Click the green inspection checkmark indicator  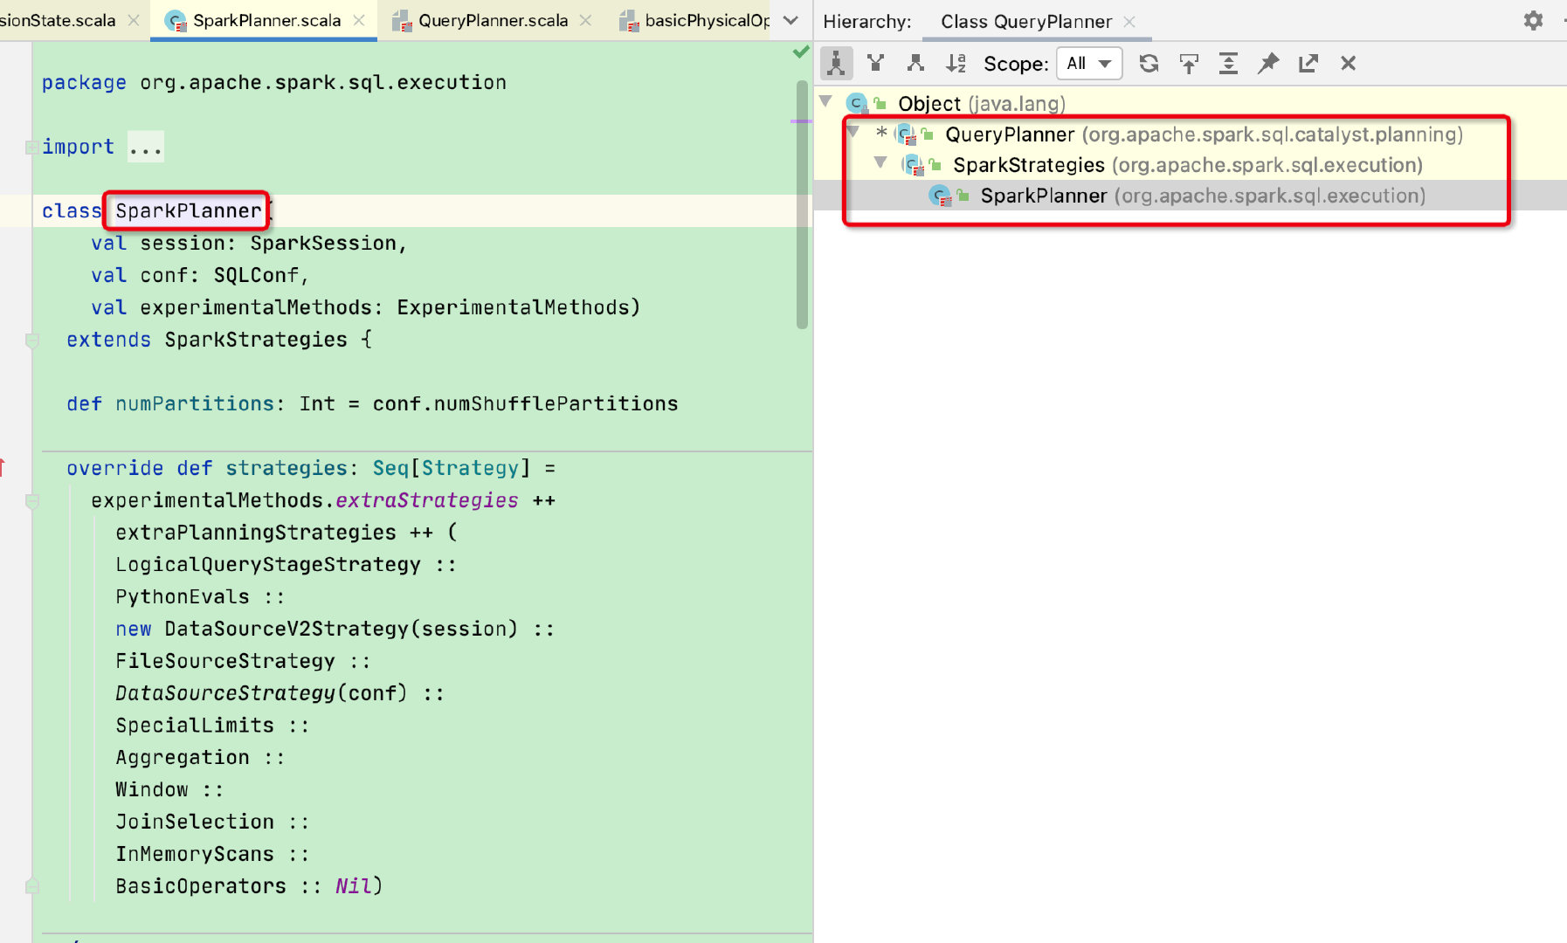point(801,52)
